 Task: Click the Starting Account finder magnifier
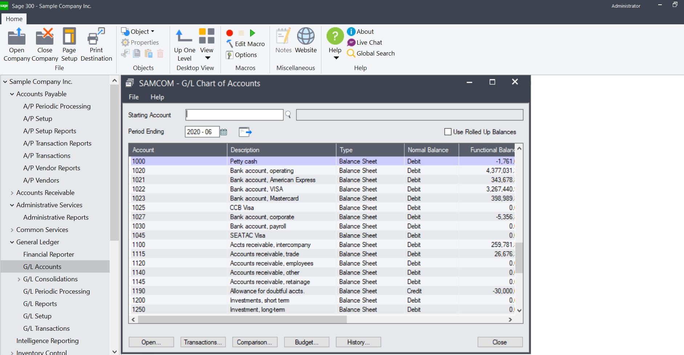tap(288, 115)
